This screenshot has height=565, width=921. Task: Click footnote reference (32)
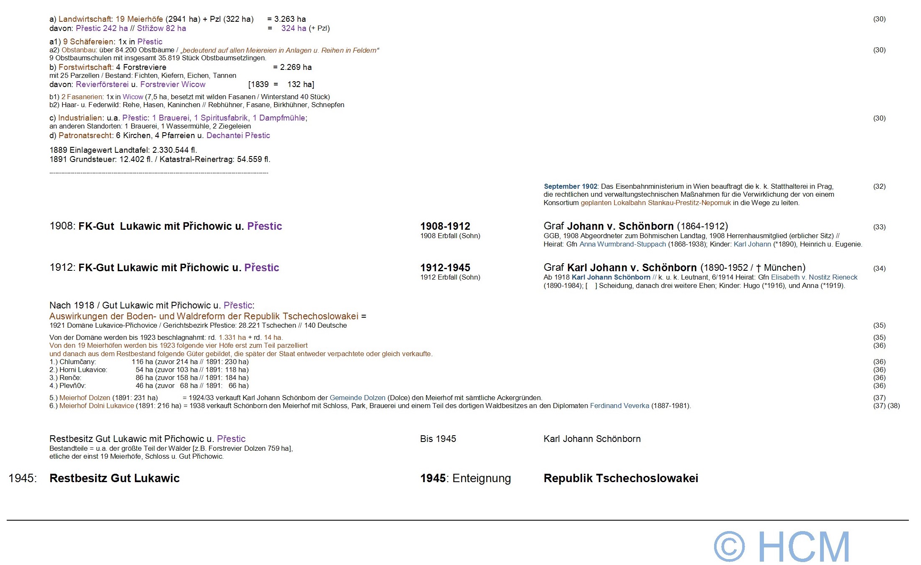[879, 186]
